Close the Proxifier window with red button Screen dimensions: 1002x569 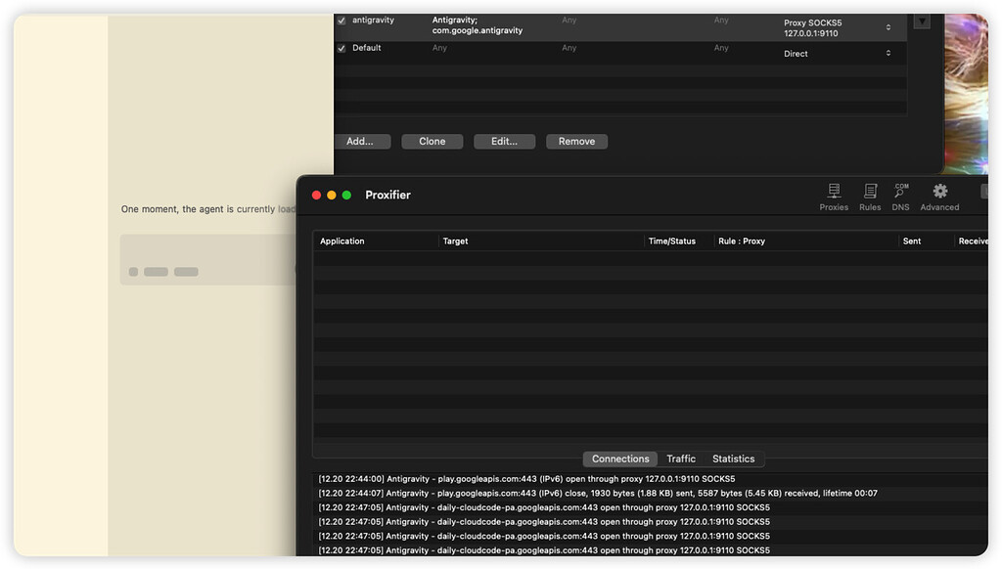click(316, 196)
